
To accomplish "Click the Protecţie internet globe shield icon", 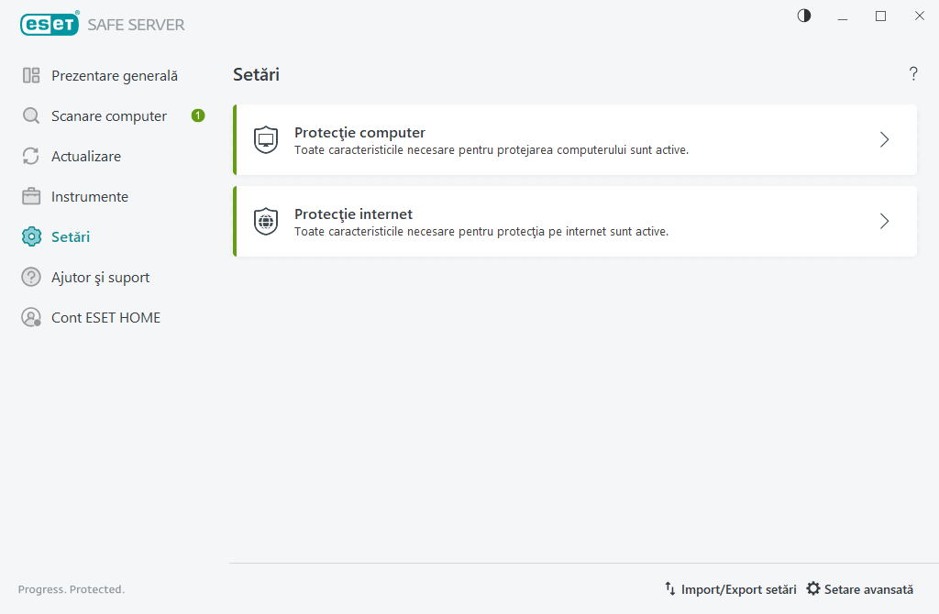I will click(266, 222).
